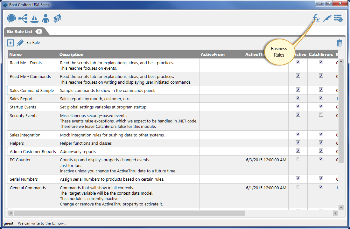Toggle Active for Read Me - Commands
Image resolution: width=350 pixels, height=229 pixels.
tap(298, 75)
